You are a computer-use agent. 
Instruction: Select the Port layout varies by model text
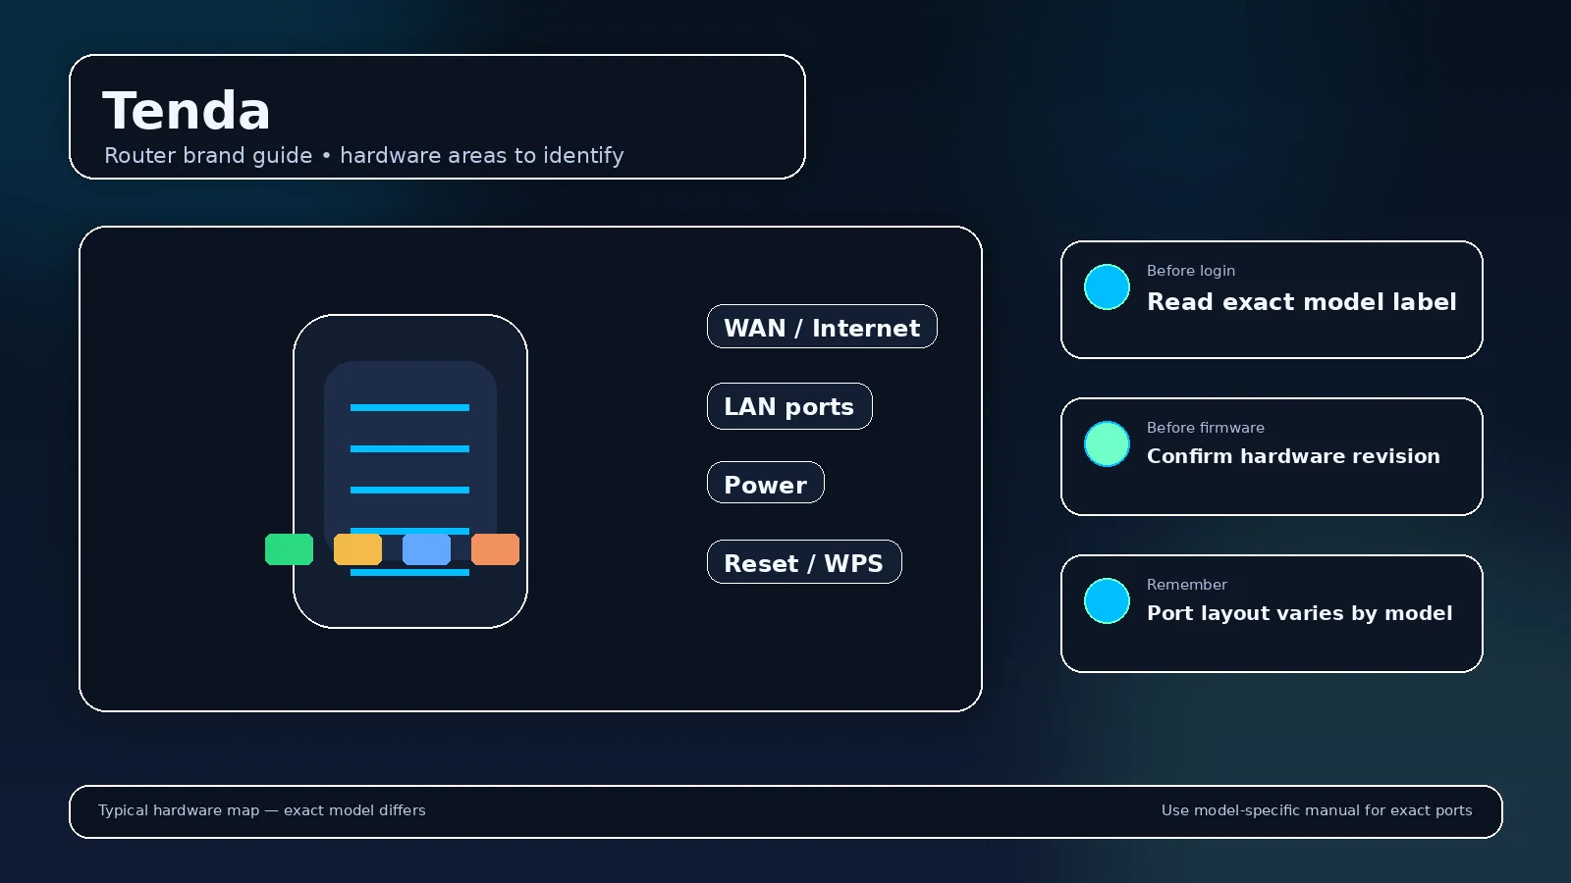(1299, 613)
